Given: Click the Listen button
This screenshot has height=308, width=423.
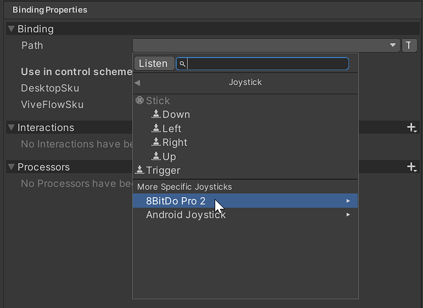Looking at the screenshot, I should [x=153, y=63].
